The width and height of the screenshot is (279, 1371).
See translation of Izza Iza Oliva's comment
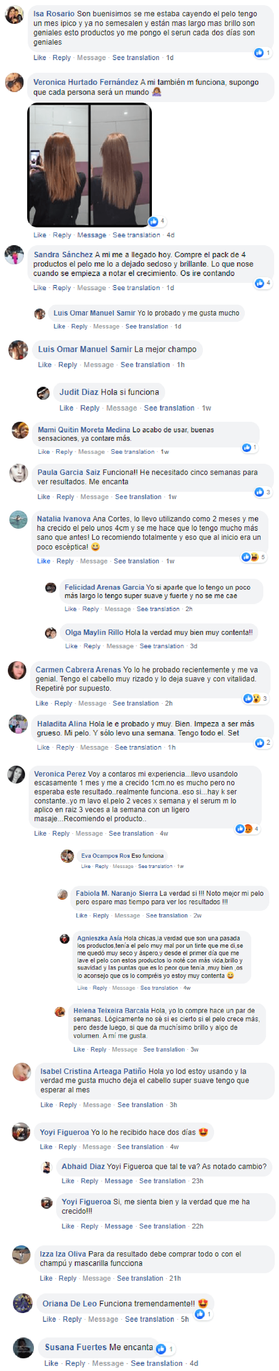click(140, 1278)
